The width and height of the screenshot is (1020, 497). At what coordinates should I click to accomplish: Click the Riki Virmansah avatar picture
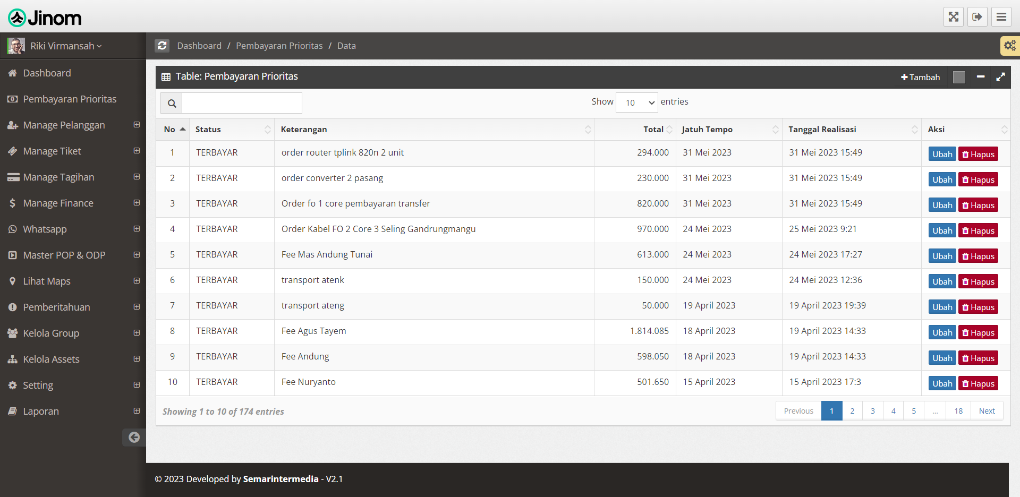pos(16,46)
